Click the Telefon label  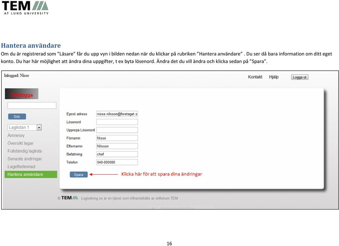[72, 162]
